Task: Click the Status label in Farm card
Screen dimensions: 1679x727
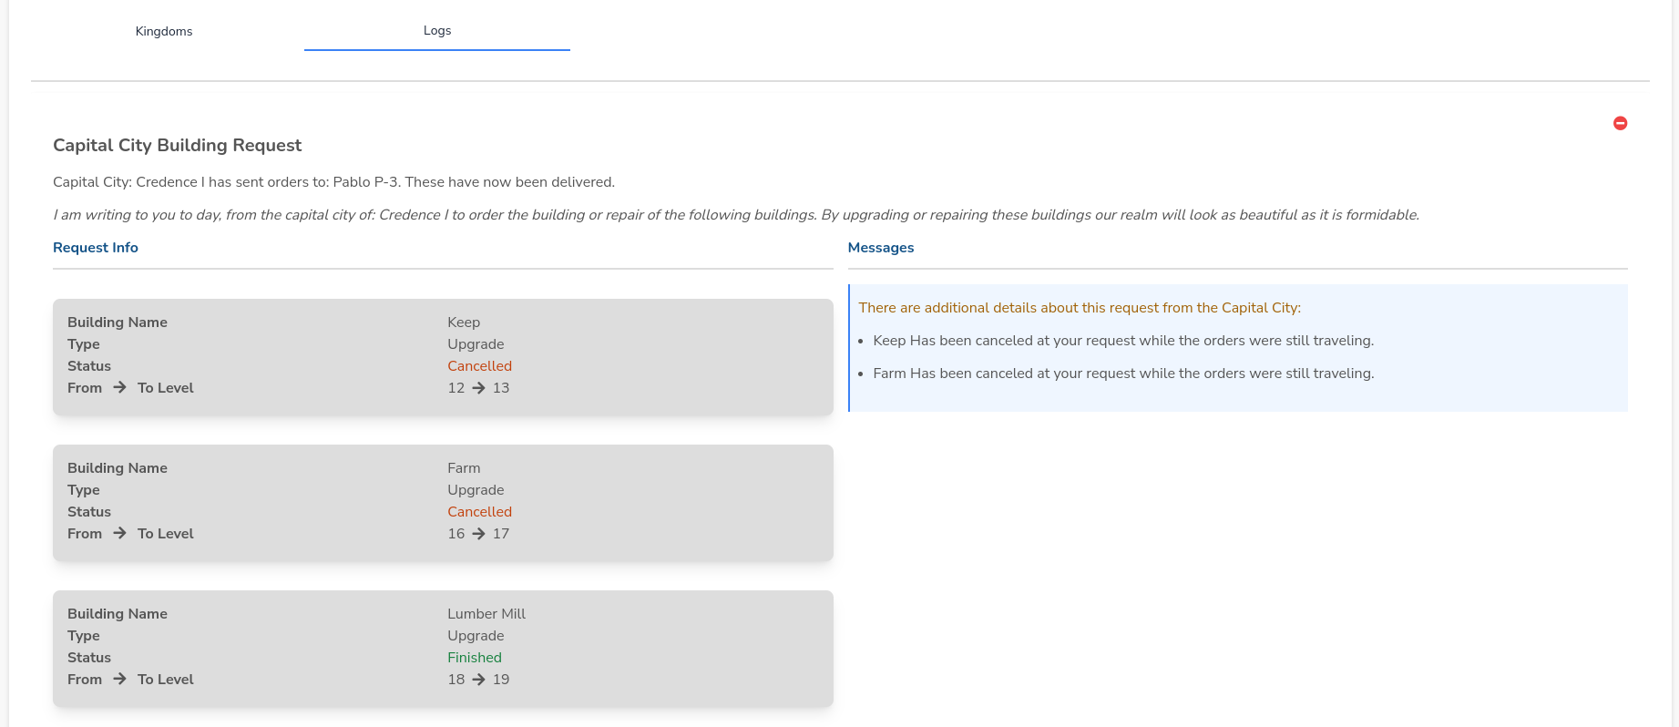Action: pos(89,512)
